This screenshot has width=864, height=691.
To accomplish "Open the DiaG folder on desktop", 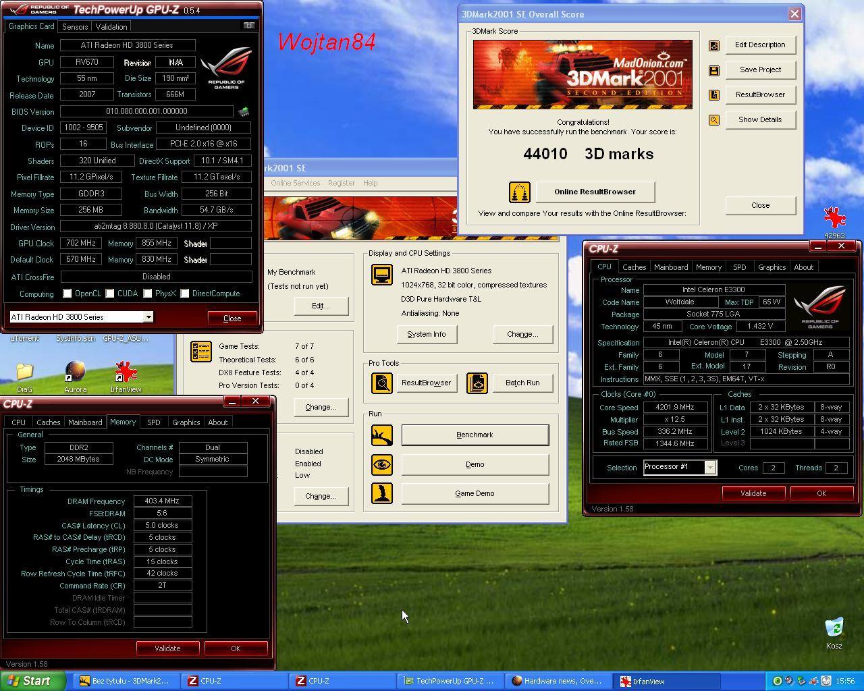I will pos(24,377).
